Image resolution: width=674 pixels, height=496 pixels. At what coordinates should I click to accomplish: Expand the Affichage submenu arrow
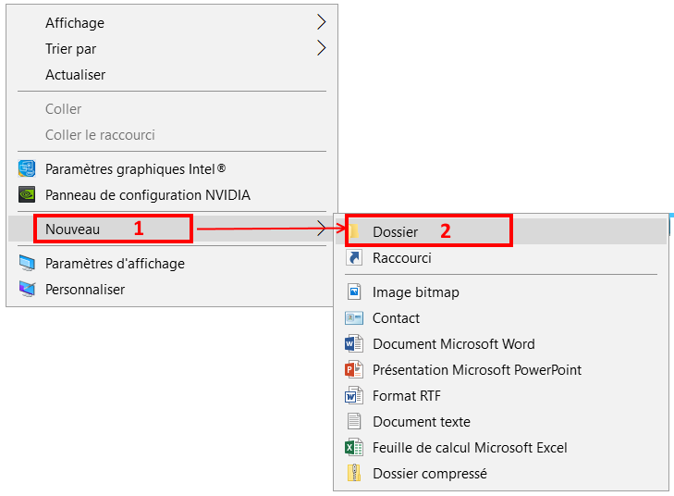click(x=321, y=22)
